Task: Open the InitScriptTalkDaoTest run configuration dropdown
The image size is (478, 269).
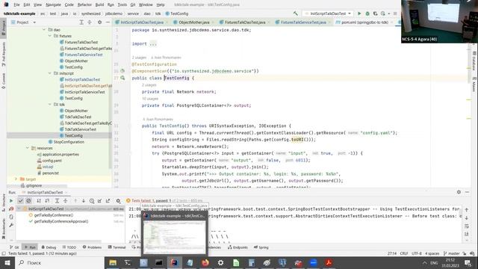Action: pyautogui.click(x=328, y=13)
